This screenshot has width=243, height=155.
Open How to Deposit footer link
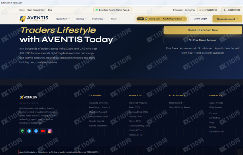[97, 121]
